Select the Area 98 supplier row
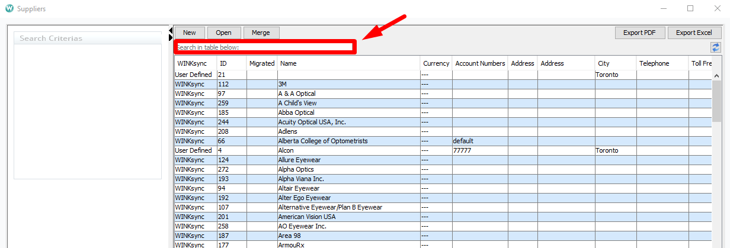Screen dimensions: 730x248 point(443,236)
